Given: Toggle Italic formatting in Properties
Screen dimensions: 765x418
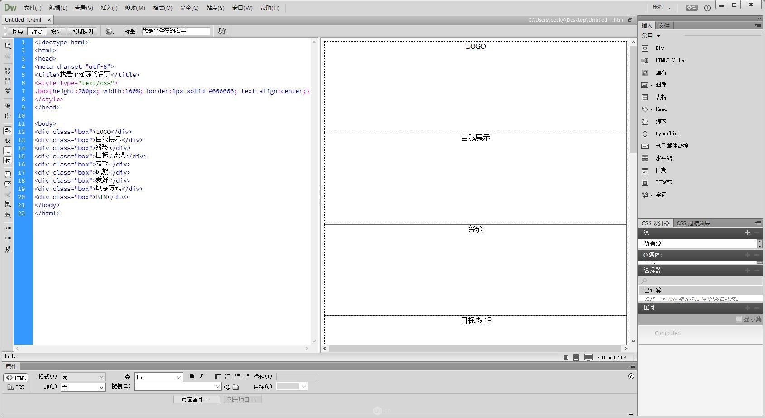Looking at the screenshot, I should tap(201, 376).
